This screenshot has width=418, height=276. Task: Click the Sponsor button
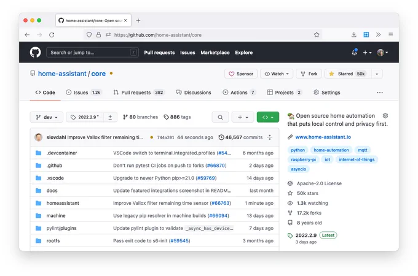(x=241, y=74)
